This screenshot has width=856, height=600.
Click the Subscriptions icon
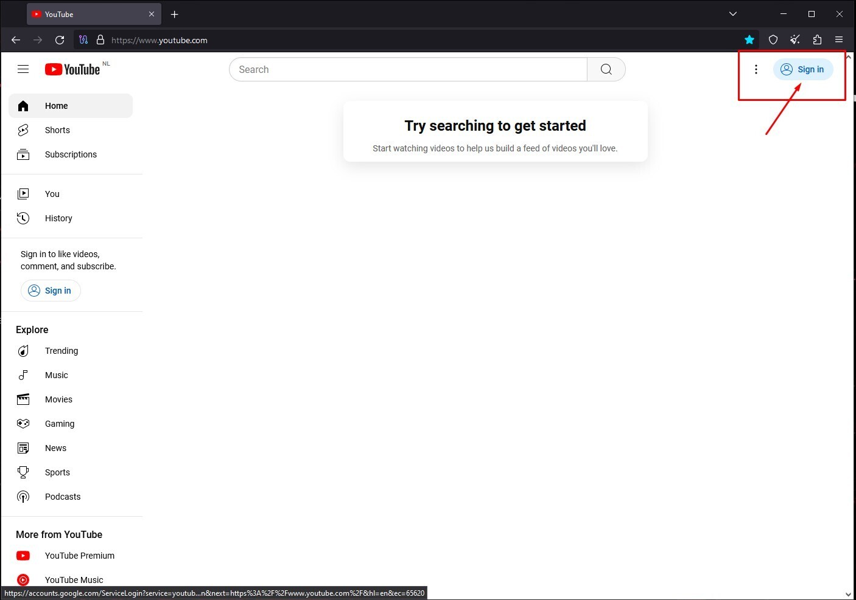pyautogui.click(x=23, y=154)
